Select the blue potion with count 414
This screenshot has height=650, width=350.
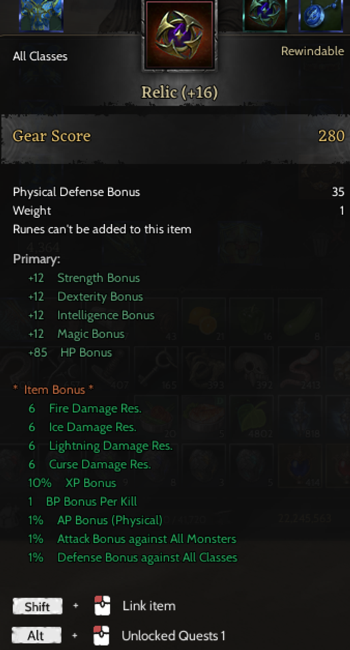(x=301, y=466)
